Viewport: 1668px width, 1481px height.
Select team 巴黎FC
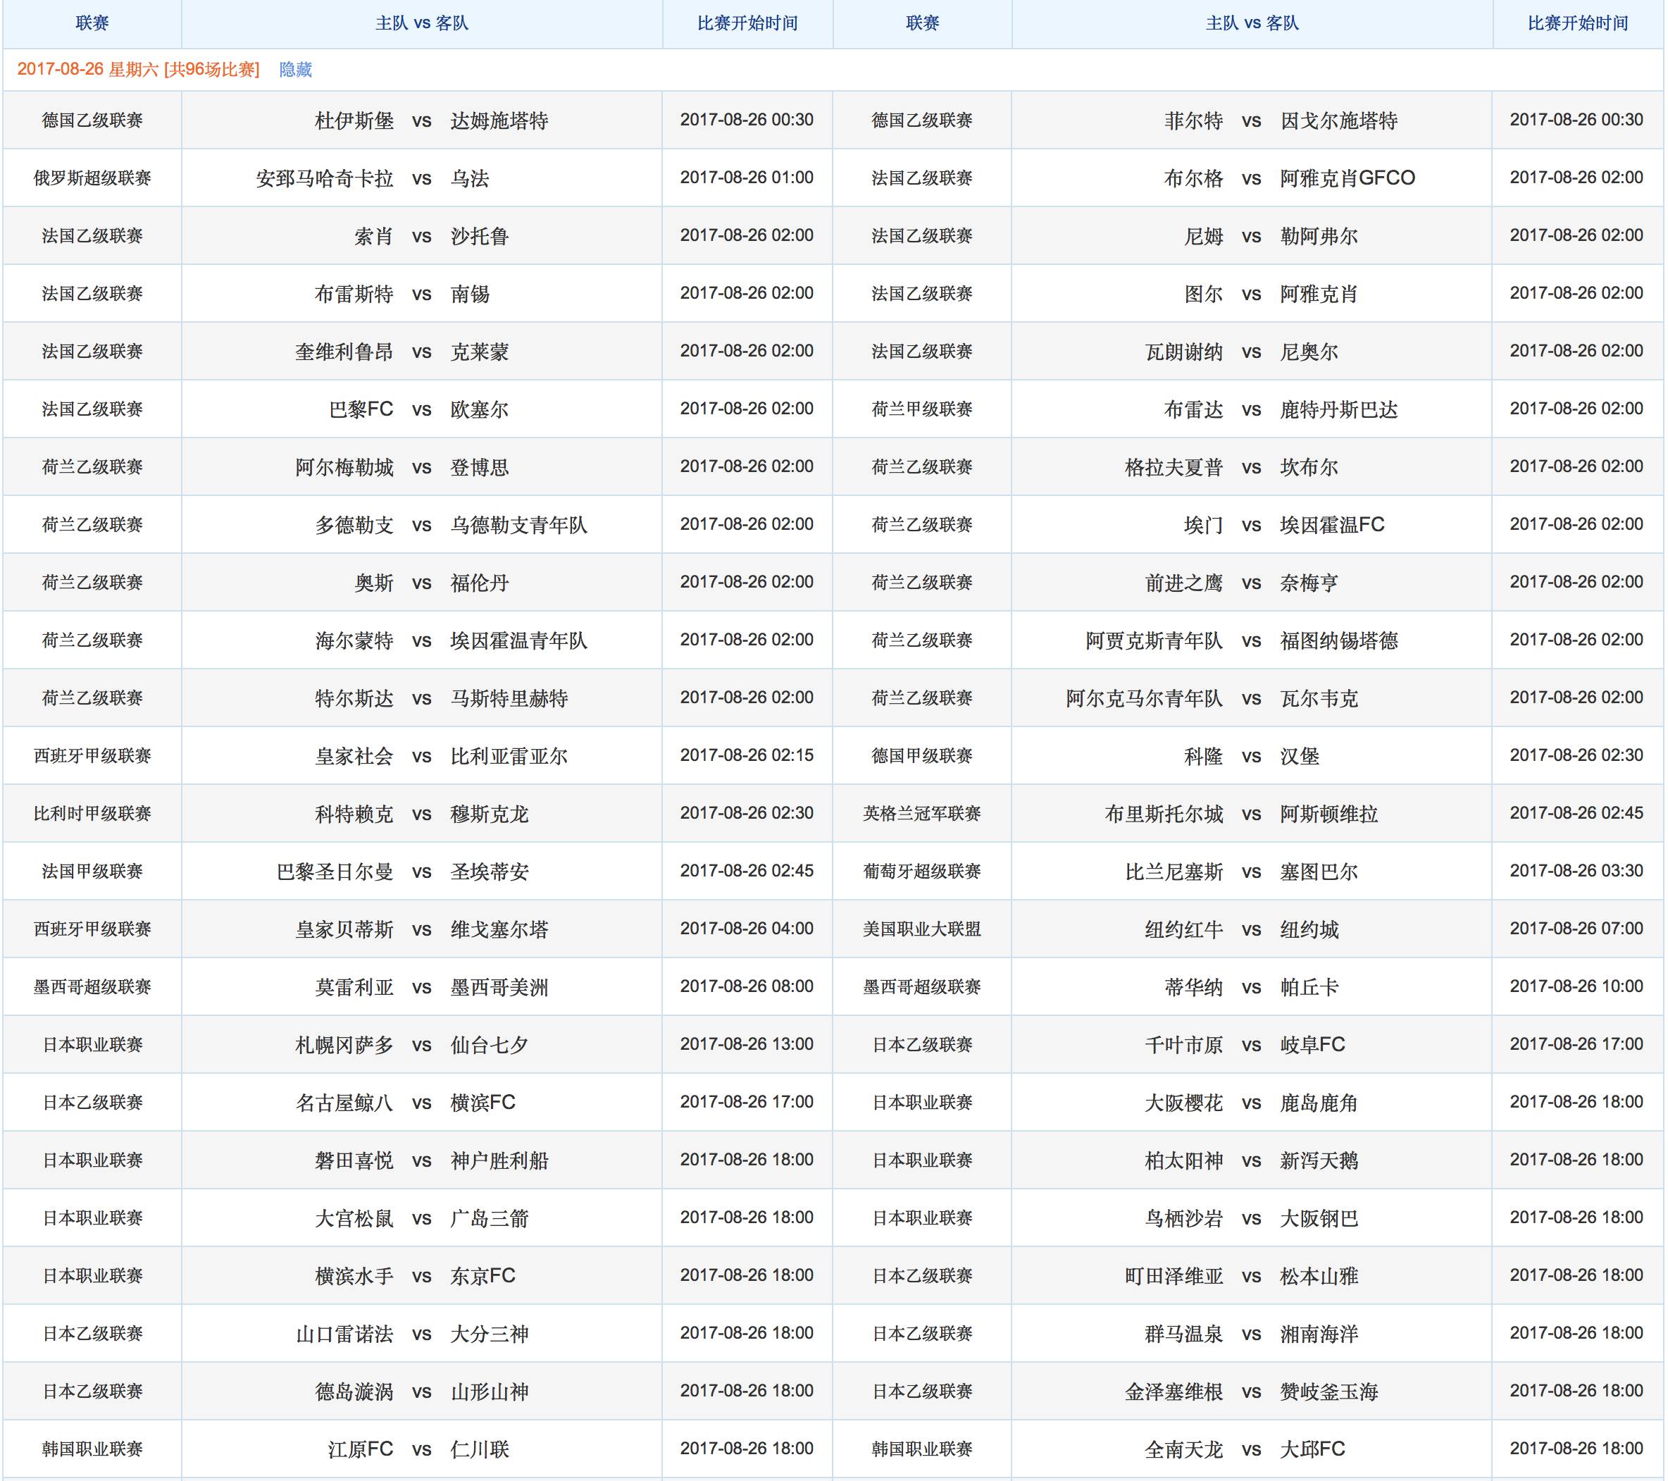click(361, 410)
